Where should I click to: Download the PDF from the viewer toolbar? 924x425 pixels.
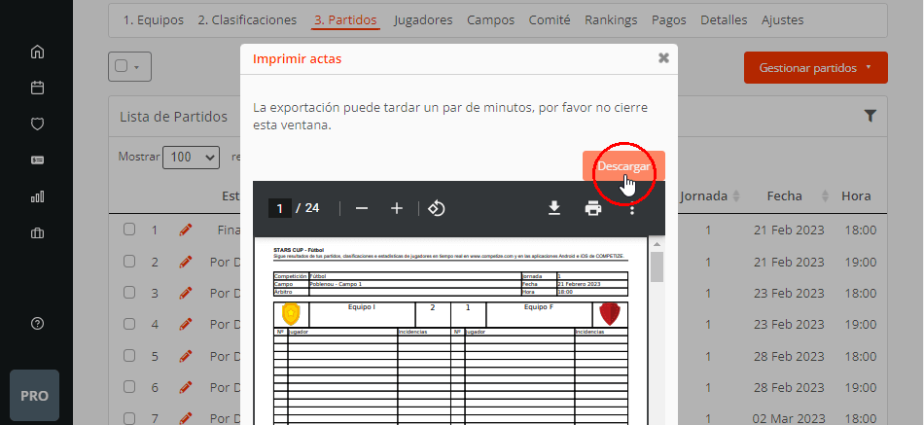554,209
